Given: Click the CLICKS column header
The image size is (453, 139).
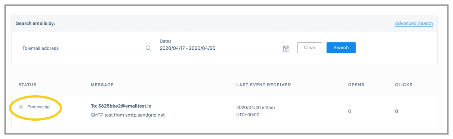Looking at the screenshot, I should (x=404, y=85).
